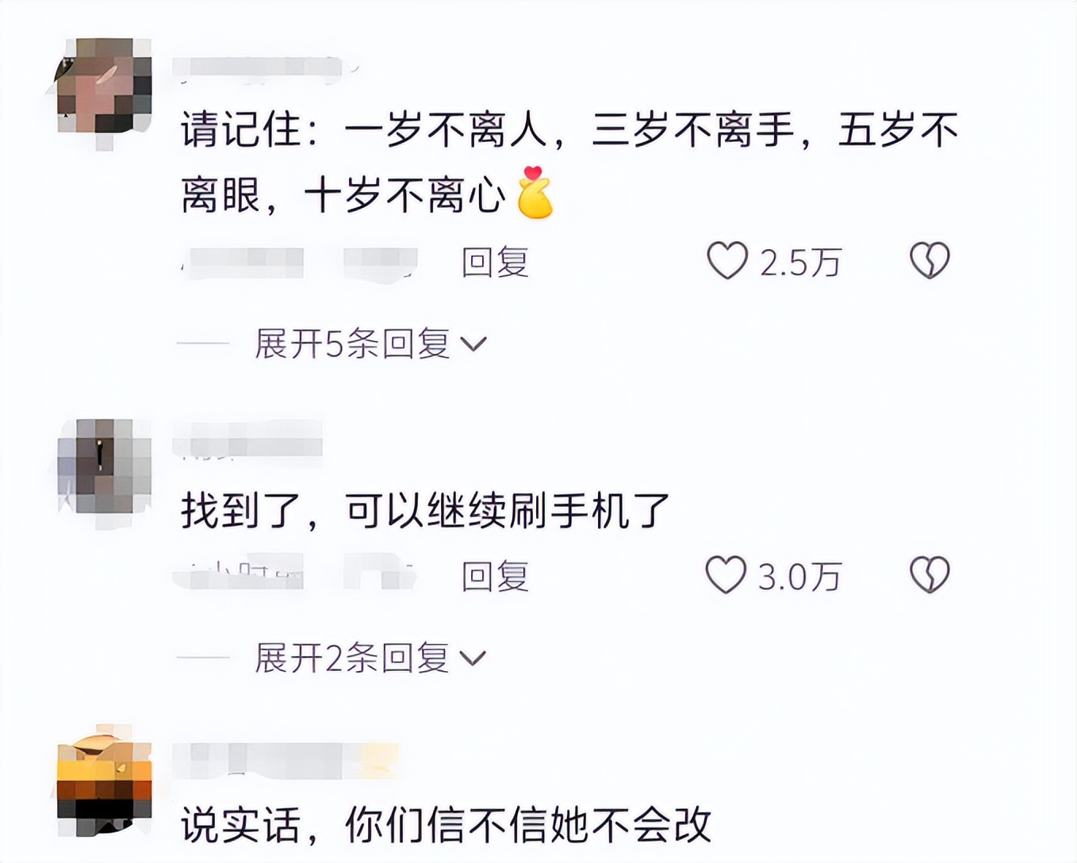
Task: Click the chevron next to 展开5条回复
Action: coord(473,344)
